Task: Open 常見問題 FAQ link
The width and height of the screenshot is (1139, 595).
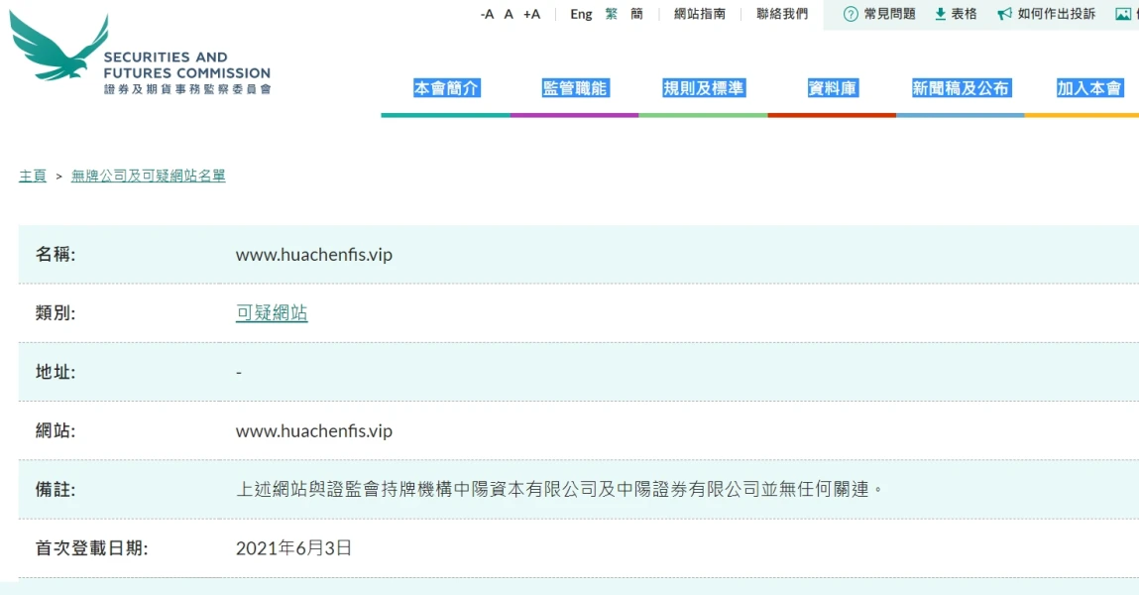Action: click(x=890, y=14)
